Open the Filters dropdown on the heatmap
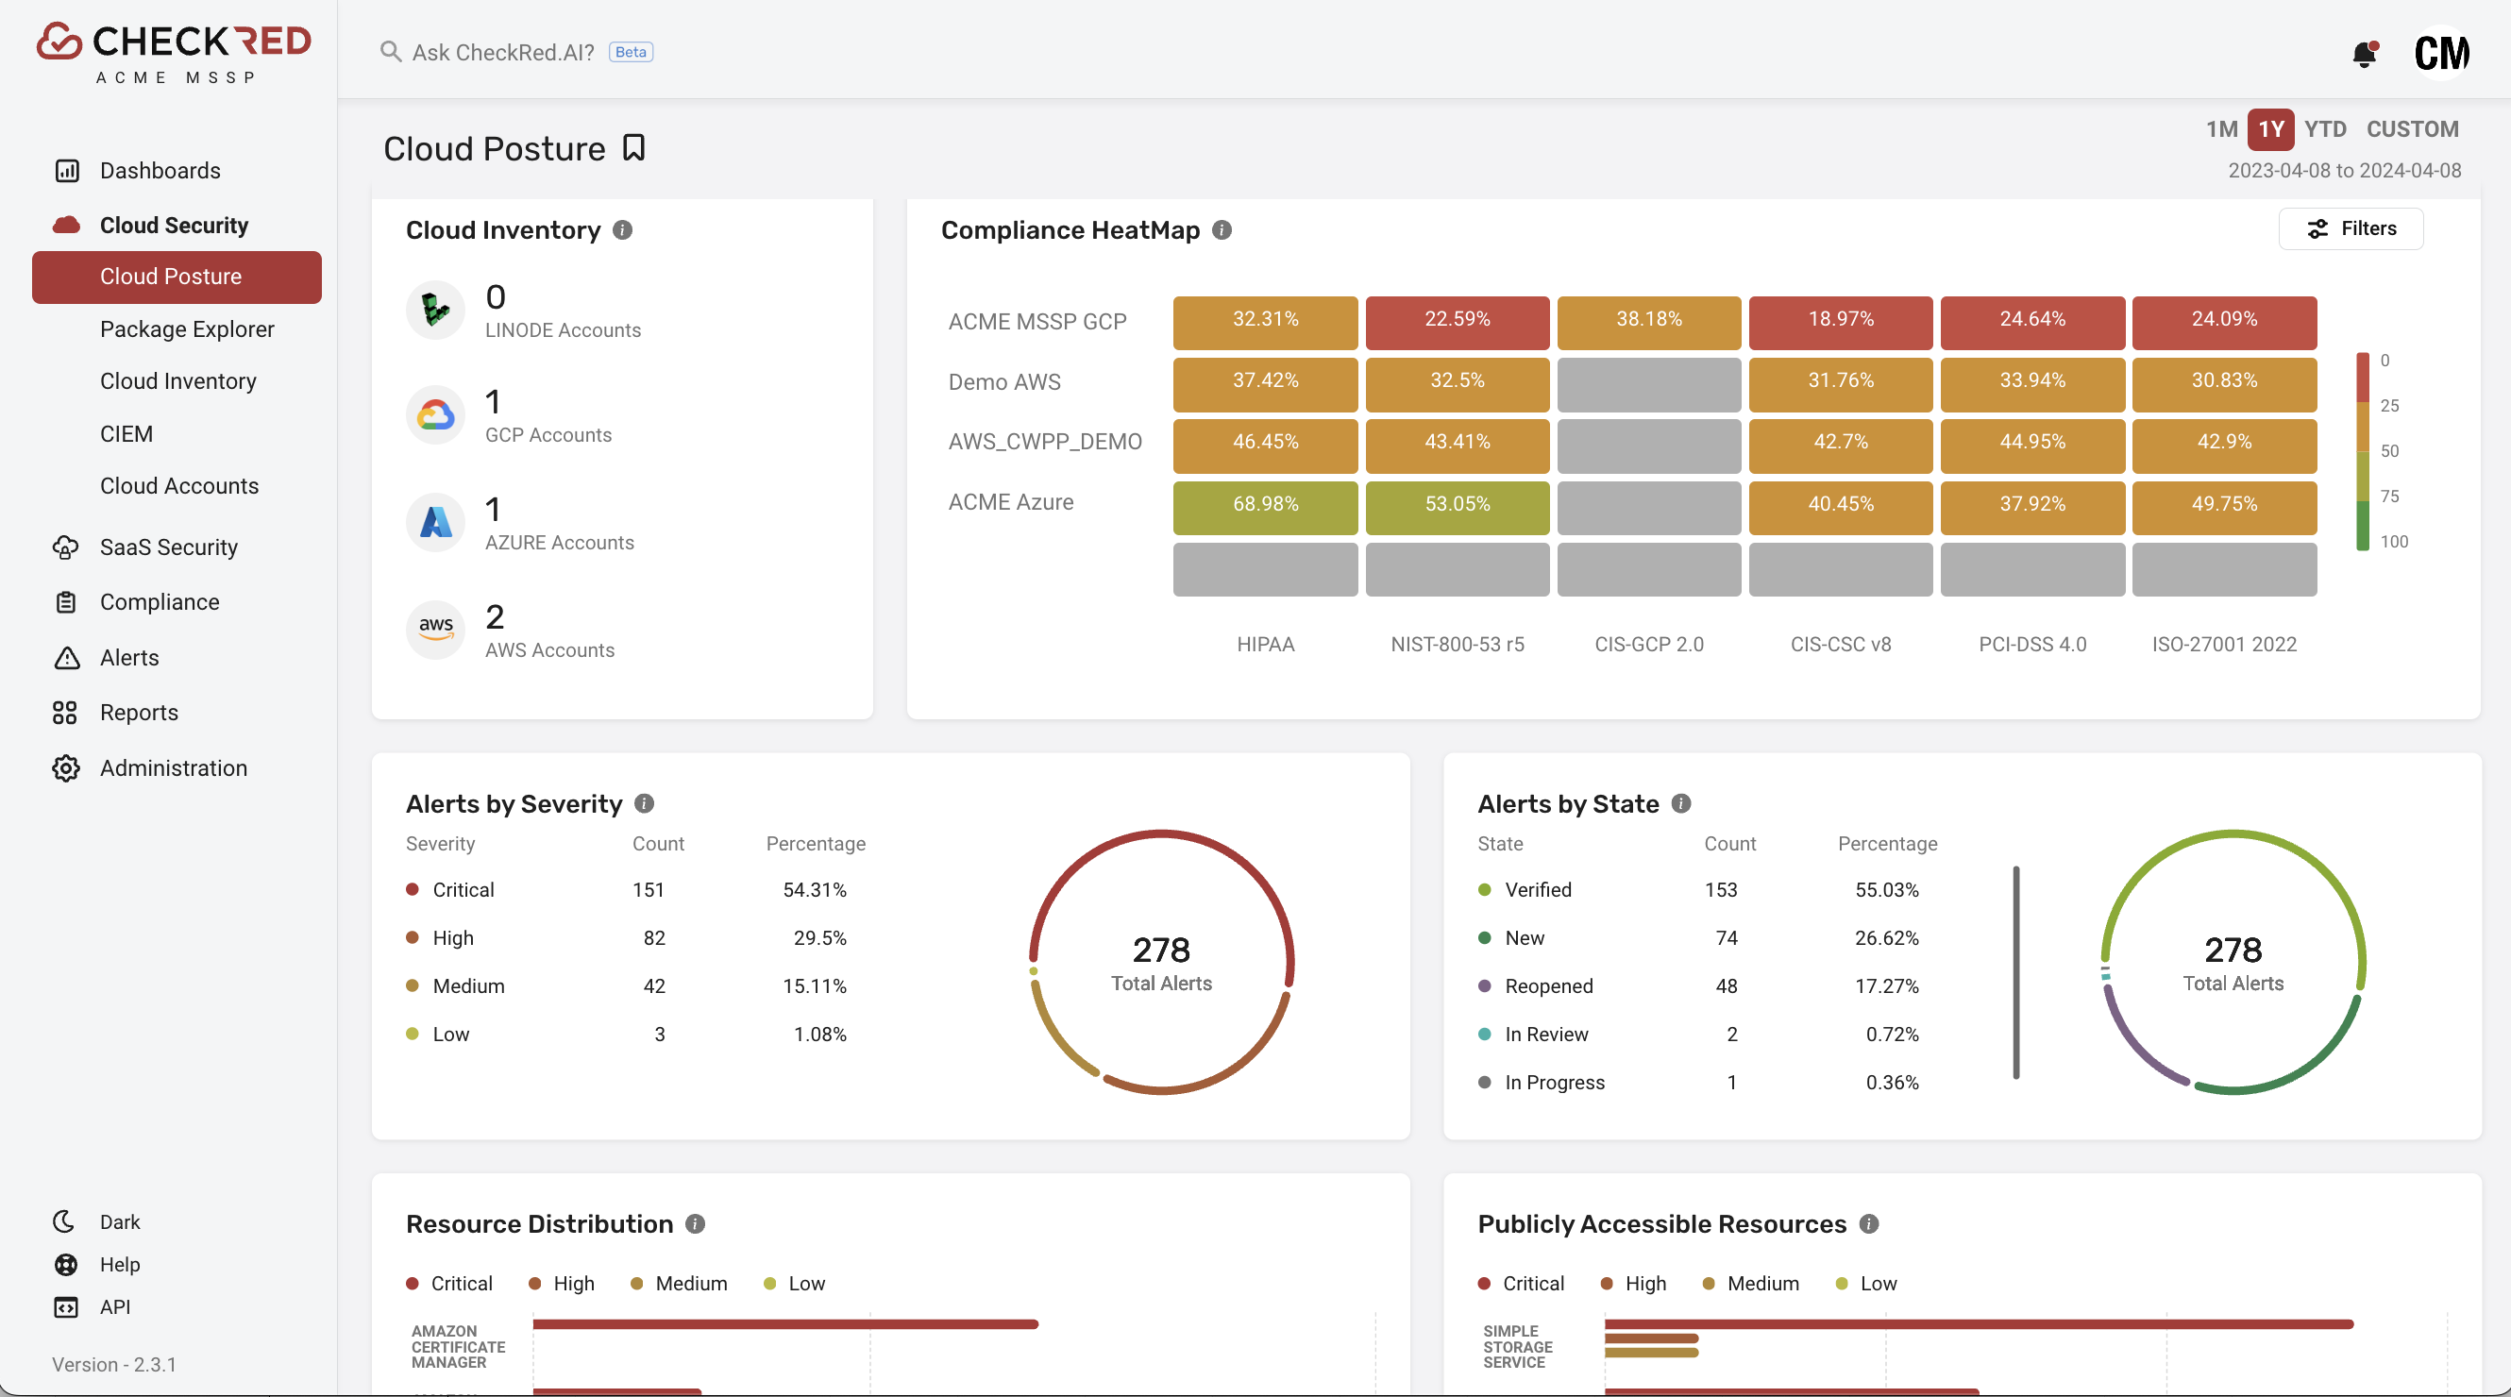 point(2351,228)
